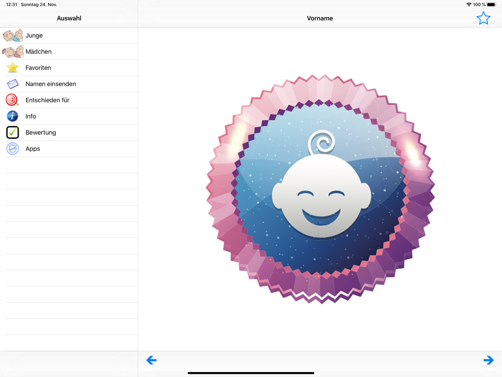Open Favoriten list entry
The image size is (502, 377).
tap(38, 68)
